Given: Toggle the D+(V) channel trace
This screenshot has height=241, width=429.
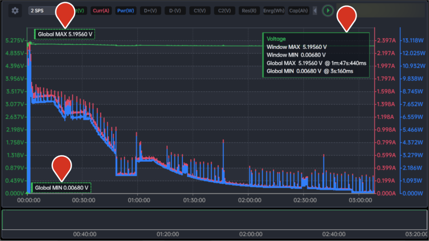Looking at the screenshot, I should tap(150, 11).
